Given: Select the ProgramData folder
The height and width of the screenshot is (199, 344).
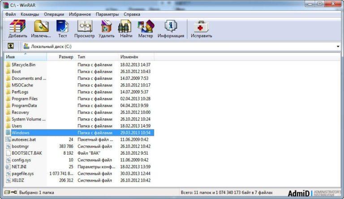Looking at the screenshot, I should pyautogui.click(x=24, y=105).
